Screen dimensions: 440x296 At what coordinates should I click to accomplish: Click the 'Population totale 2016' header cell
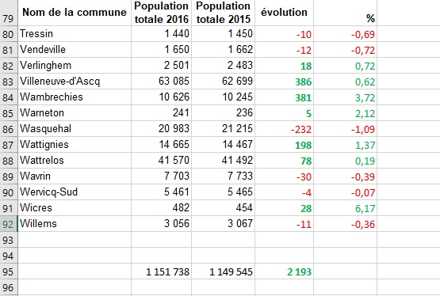[x=162, y=13]
